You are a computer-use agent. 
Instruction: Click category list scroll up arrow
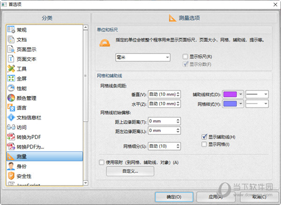click(86, 28)
